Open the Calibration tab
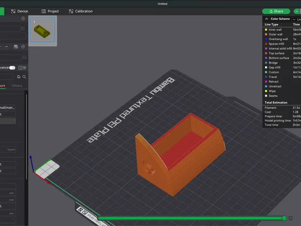Viewport: 301px width, 226px height. tap(80, 11)
